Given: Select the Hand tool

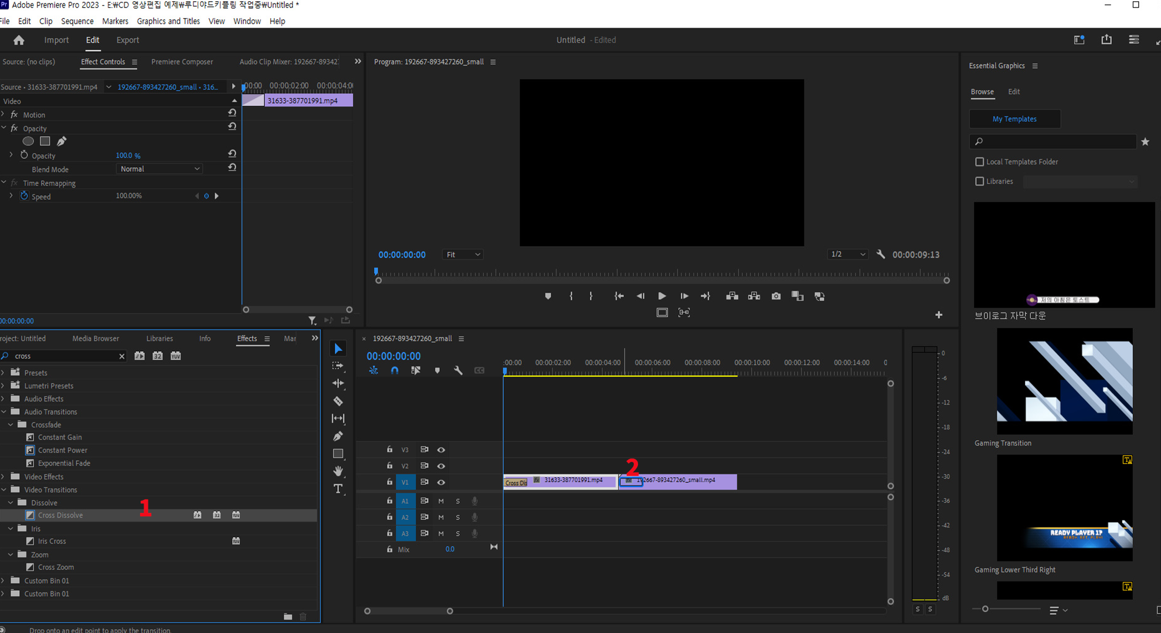Looking at the screenshot, I should 338,471.
